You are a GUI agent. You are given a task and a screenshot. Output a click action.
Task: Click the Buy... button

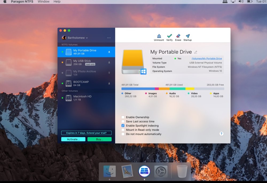[x=100, y=139]
